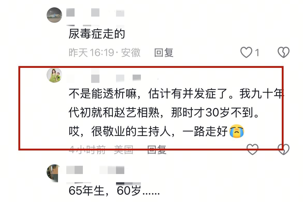Open the first commenter's round avatar
Screen dimensions: 303x202
[54, 15]
